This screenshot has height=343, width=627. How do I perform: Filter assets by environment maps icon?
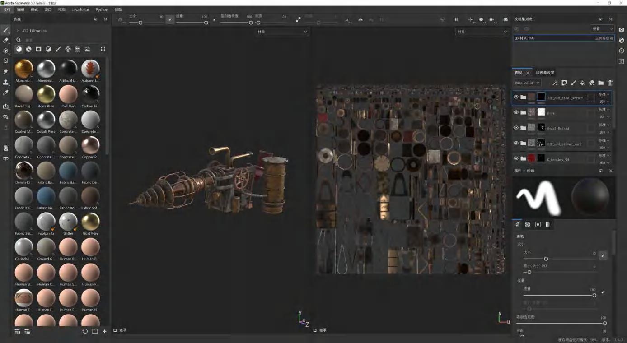[x=88, y=49]
